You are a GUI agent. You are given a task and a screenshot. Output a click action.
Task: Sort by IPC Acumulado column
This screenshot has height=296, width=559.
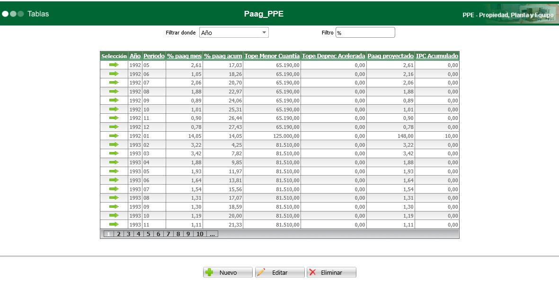click(x=437, y=56)
